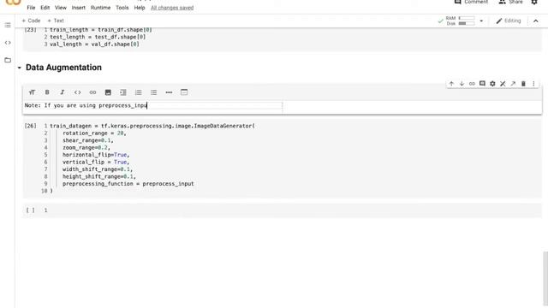The height and width of the screenshot is (308, 548).
Task: Open the Files folder sidebar icon
Action: click(8, 60)
